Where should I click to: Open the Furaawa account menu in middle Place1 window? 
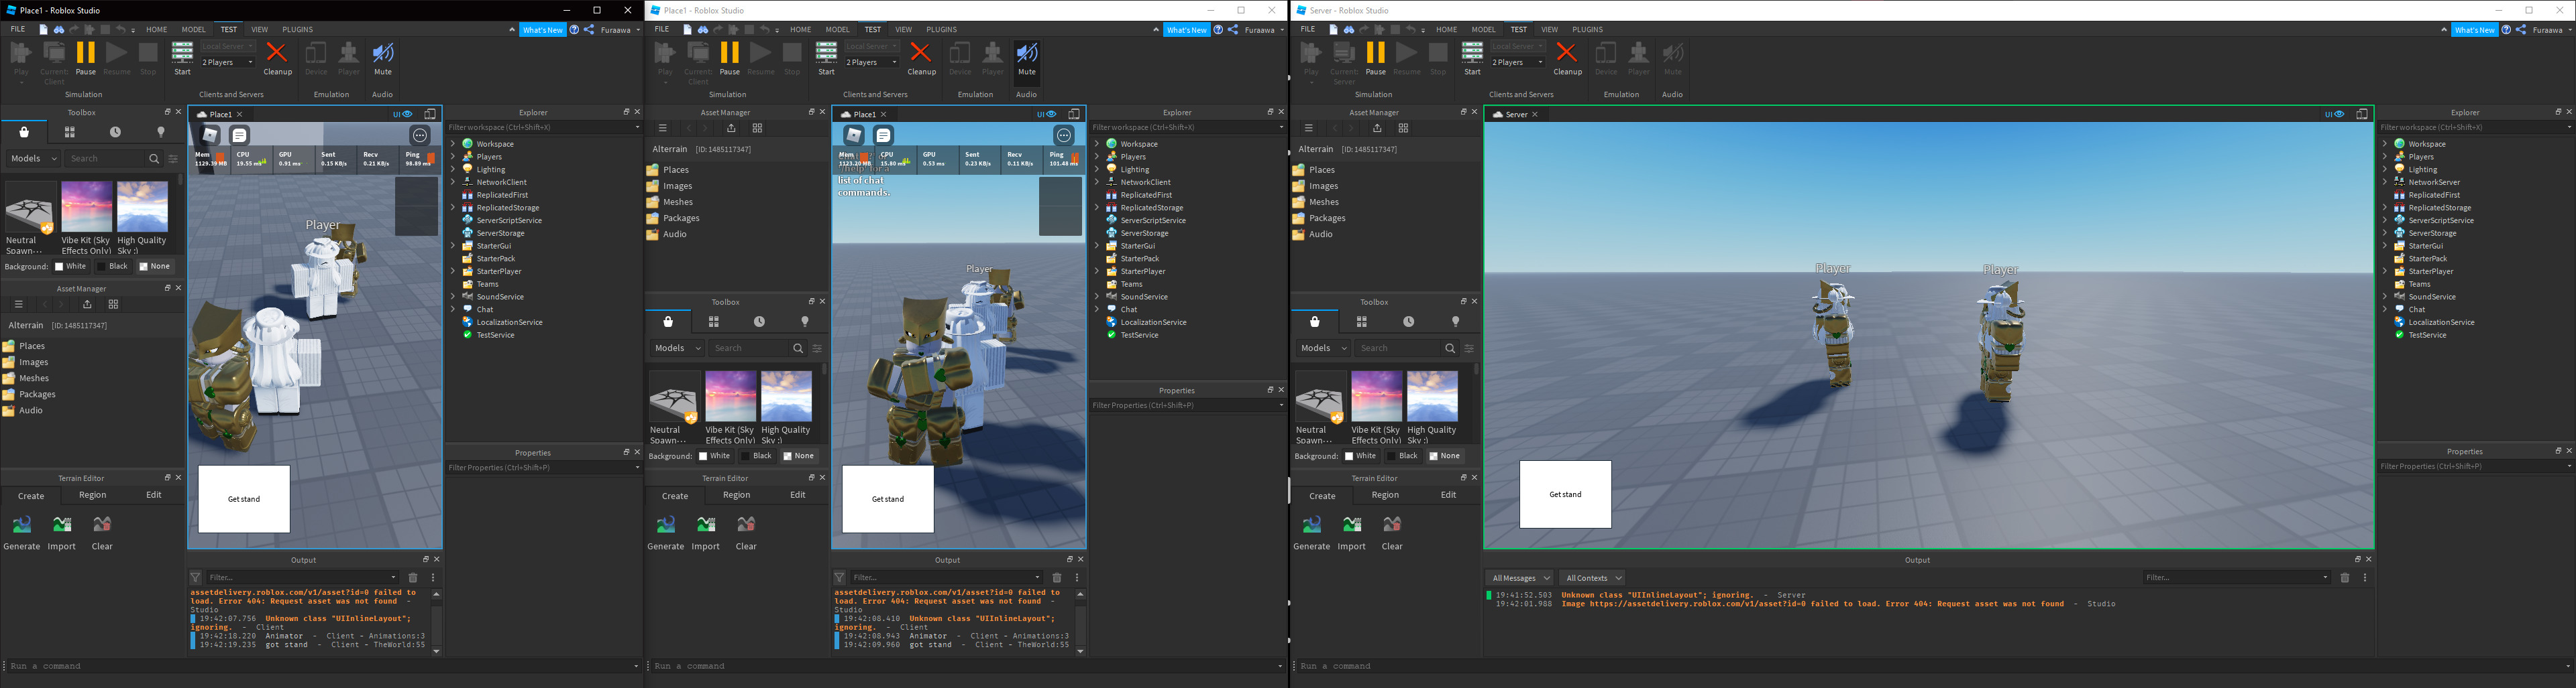[1264, 30]
